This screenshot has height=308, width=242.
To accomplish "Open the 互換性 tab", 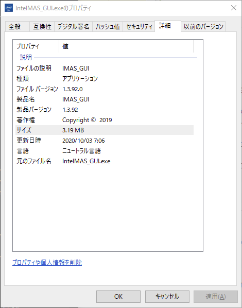I will [42, 26].
